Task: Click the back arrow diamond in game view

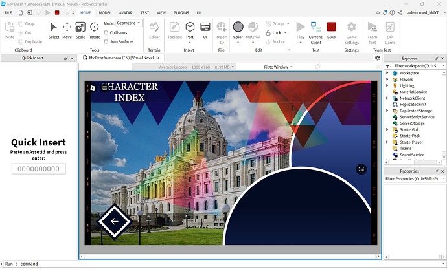Action: (115, 221)
